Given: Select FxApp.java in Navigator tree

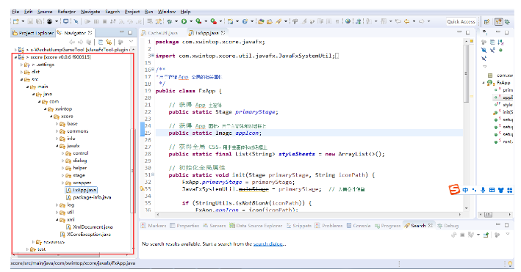Looking at the screenshot, I should 81,190.
